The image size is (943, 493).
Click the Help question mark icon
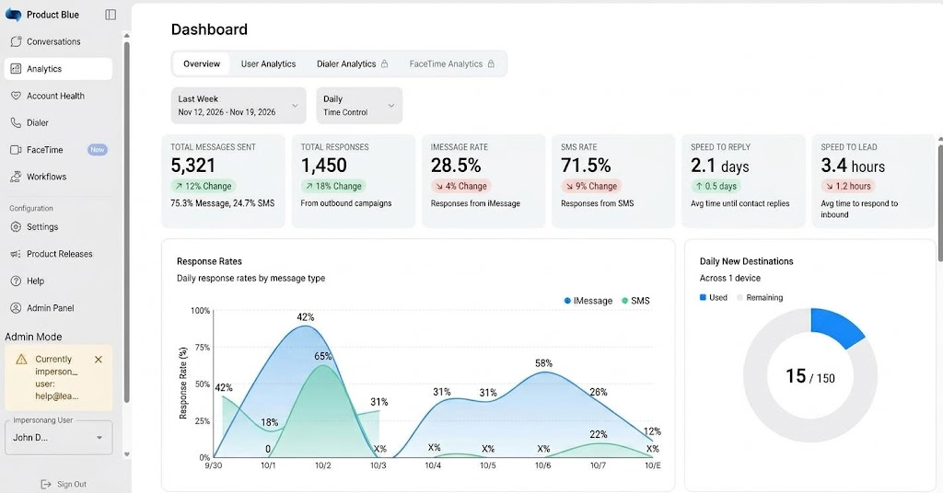(17, 281)
